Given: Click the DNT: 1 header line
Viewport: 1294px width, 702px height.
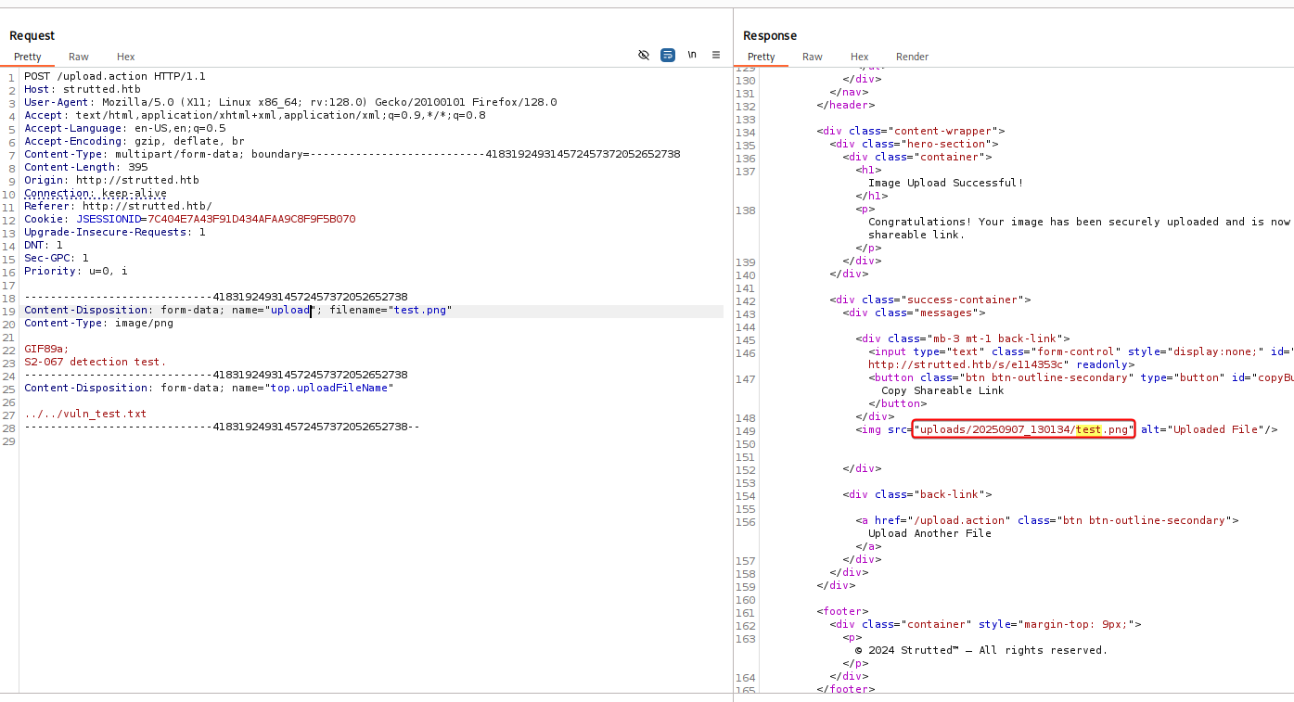Looking at the screenshot, I should [44, 245].
